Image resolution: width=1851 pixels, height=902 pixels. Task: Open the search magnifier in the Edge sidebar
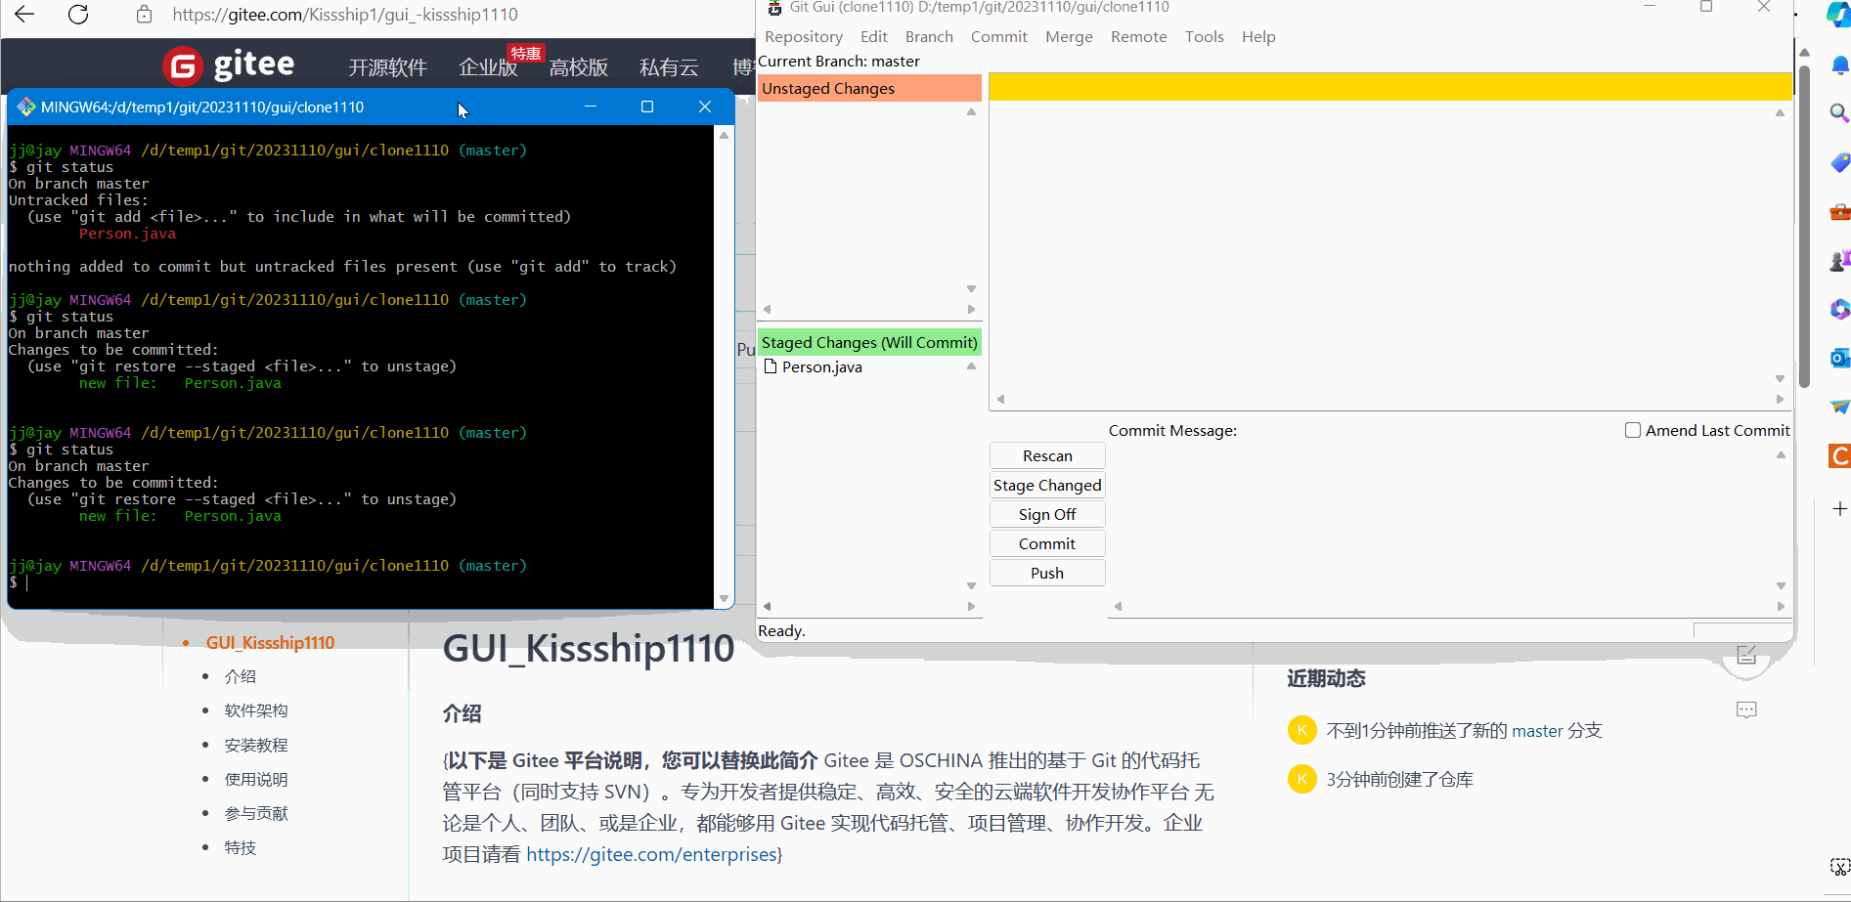point(1839,112)
